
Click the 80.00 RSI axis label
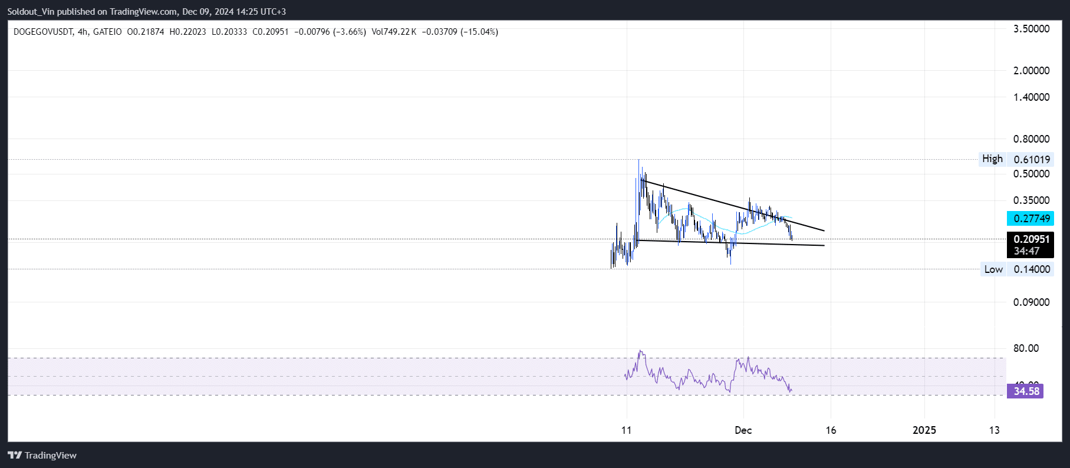pos(1026,348)
